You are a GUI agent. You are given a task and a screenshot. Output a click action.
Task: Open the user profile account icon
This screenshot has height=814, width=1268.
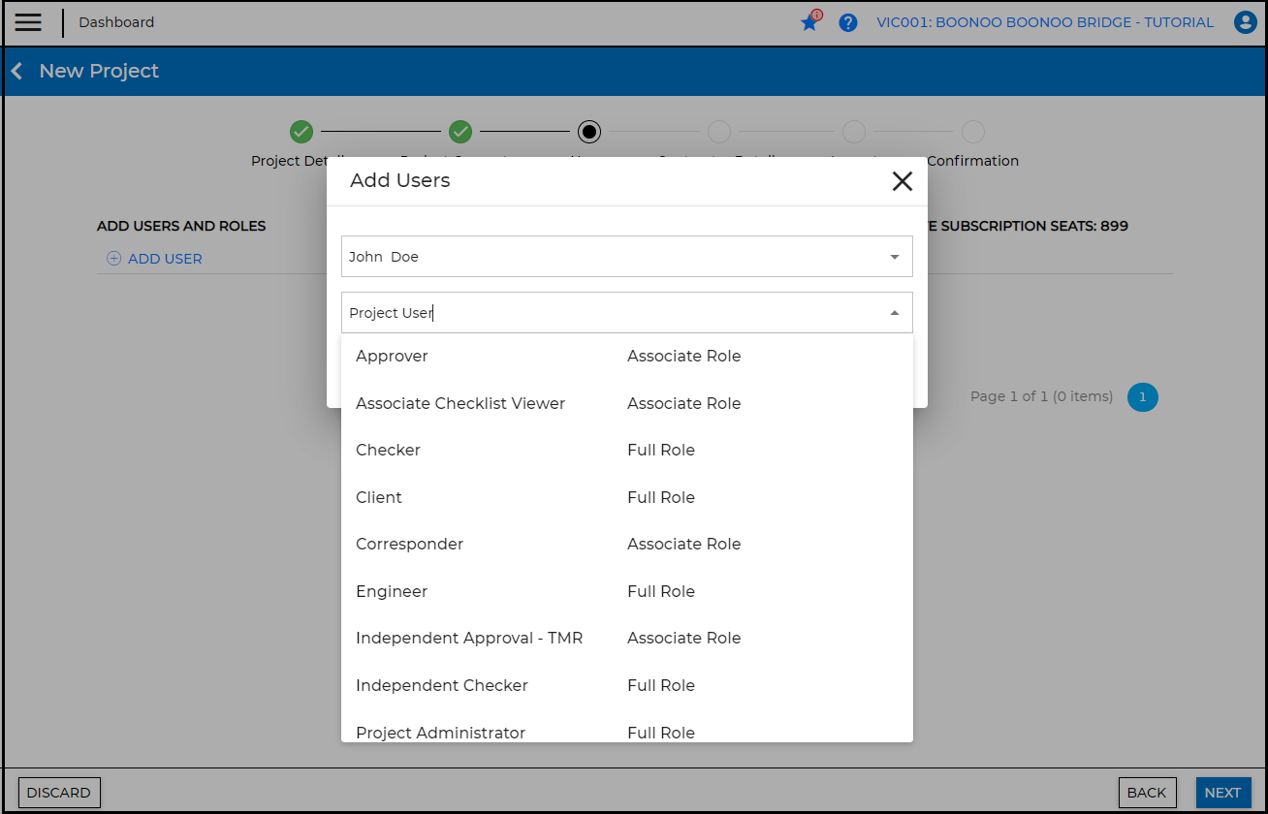[1245, 22]
